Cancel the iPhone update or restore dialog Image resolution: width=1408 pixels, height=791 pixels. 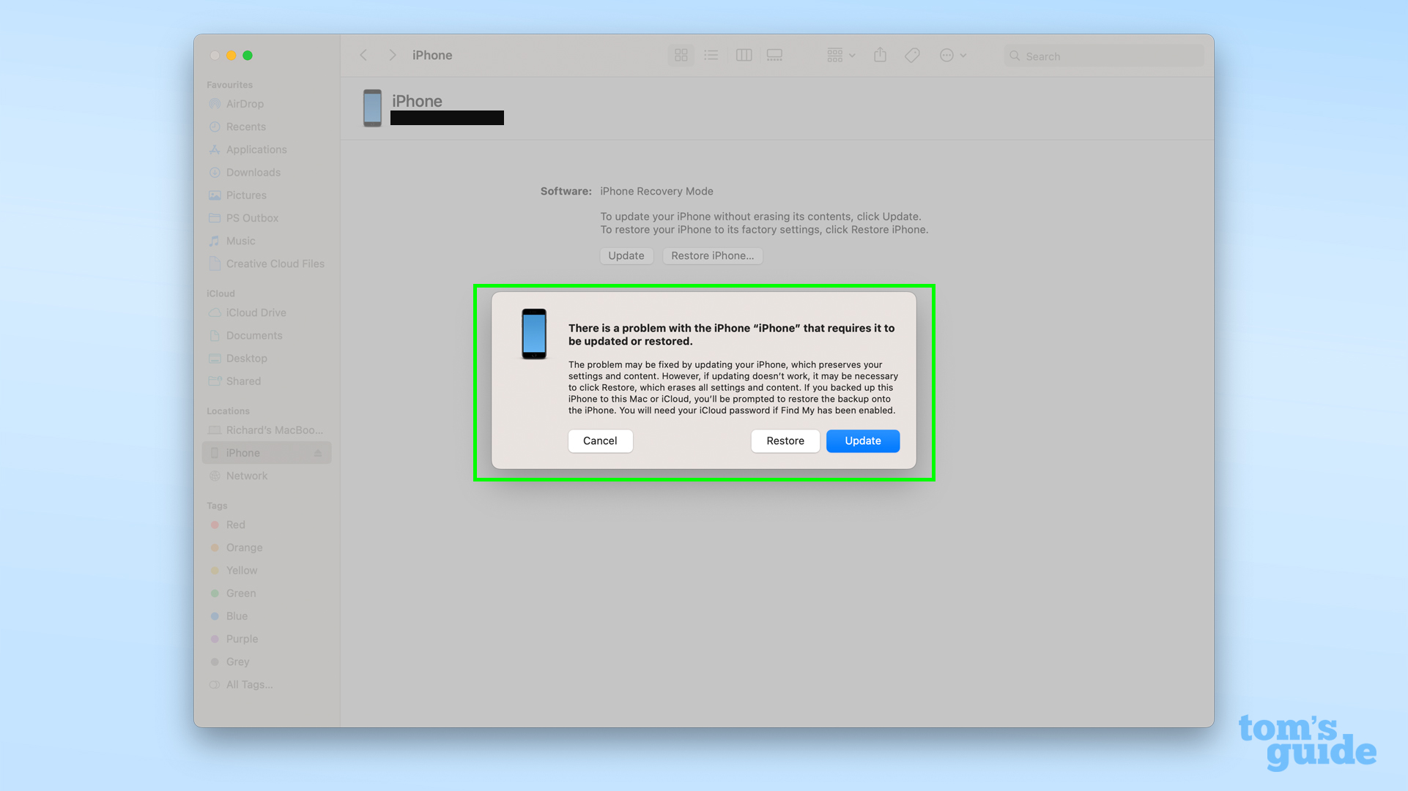click(601, 441)
